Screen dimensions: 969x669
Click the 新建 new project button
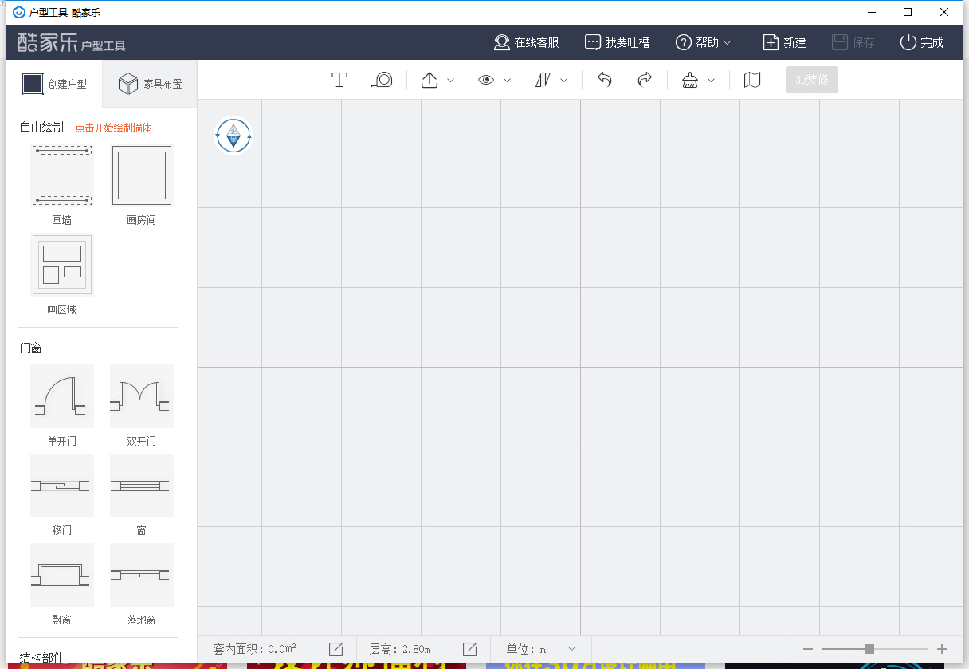click(x=784, y=41)
